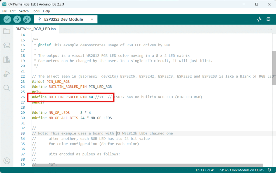Click the '#ifdef PIN_LED_RGB' line
Image resolution: width=276 pixels, height=173 pixels.
click(51, 82)
